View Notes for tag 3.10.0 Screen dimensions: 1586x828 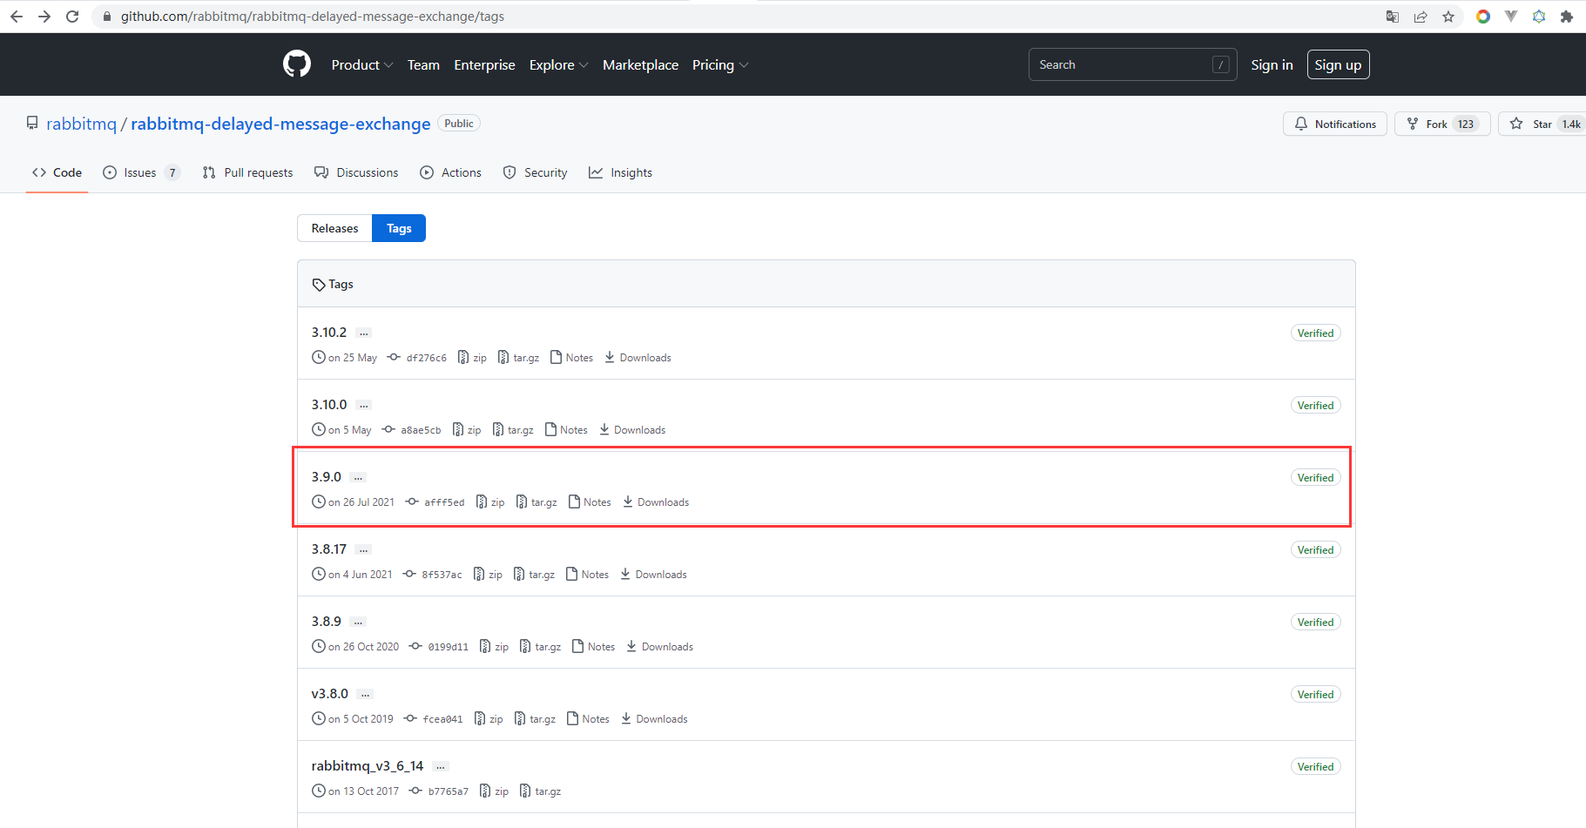click(x=566, y=430)
